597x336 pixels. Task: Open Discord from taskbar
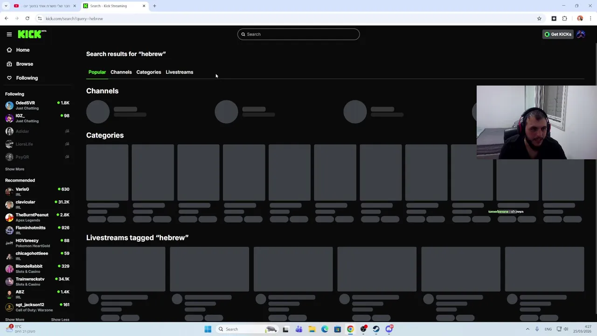(x=389, y=329)
